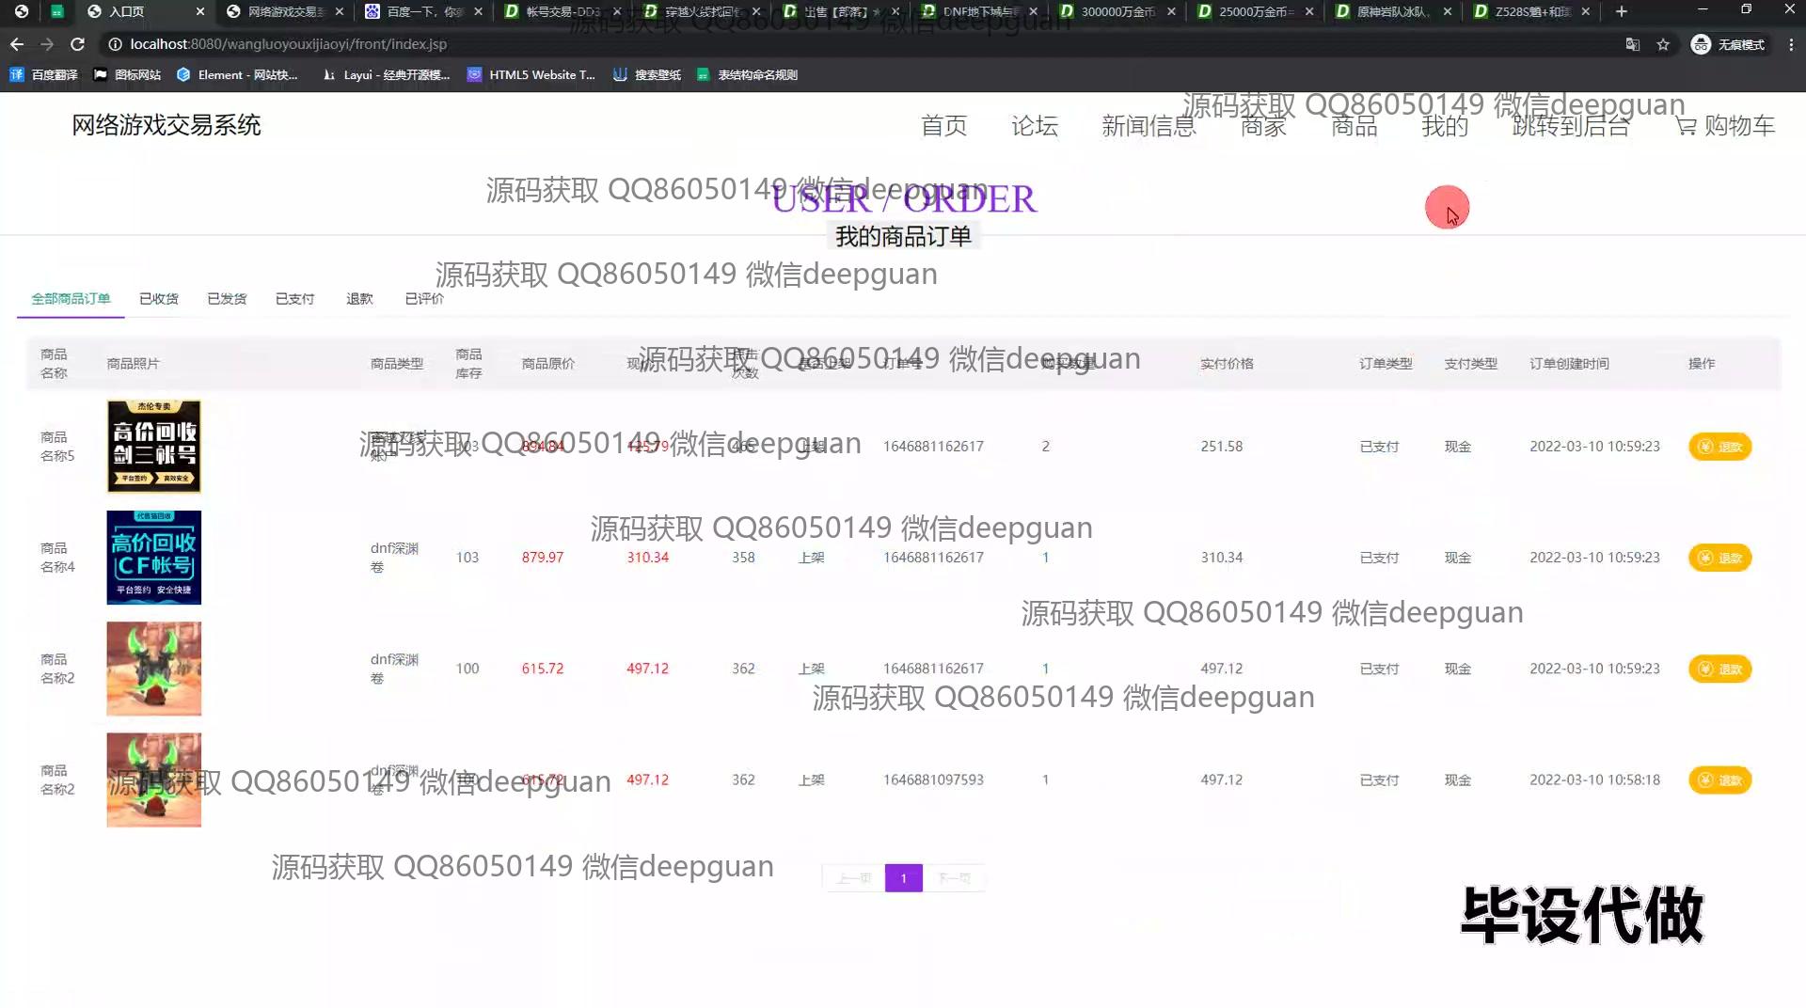Bookmark this page with star icon
Screen dimensions: 1806x1008
pyautogui.click(x=1663, y=44)
